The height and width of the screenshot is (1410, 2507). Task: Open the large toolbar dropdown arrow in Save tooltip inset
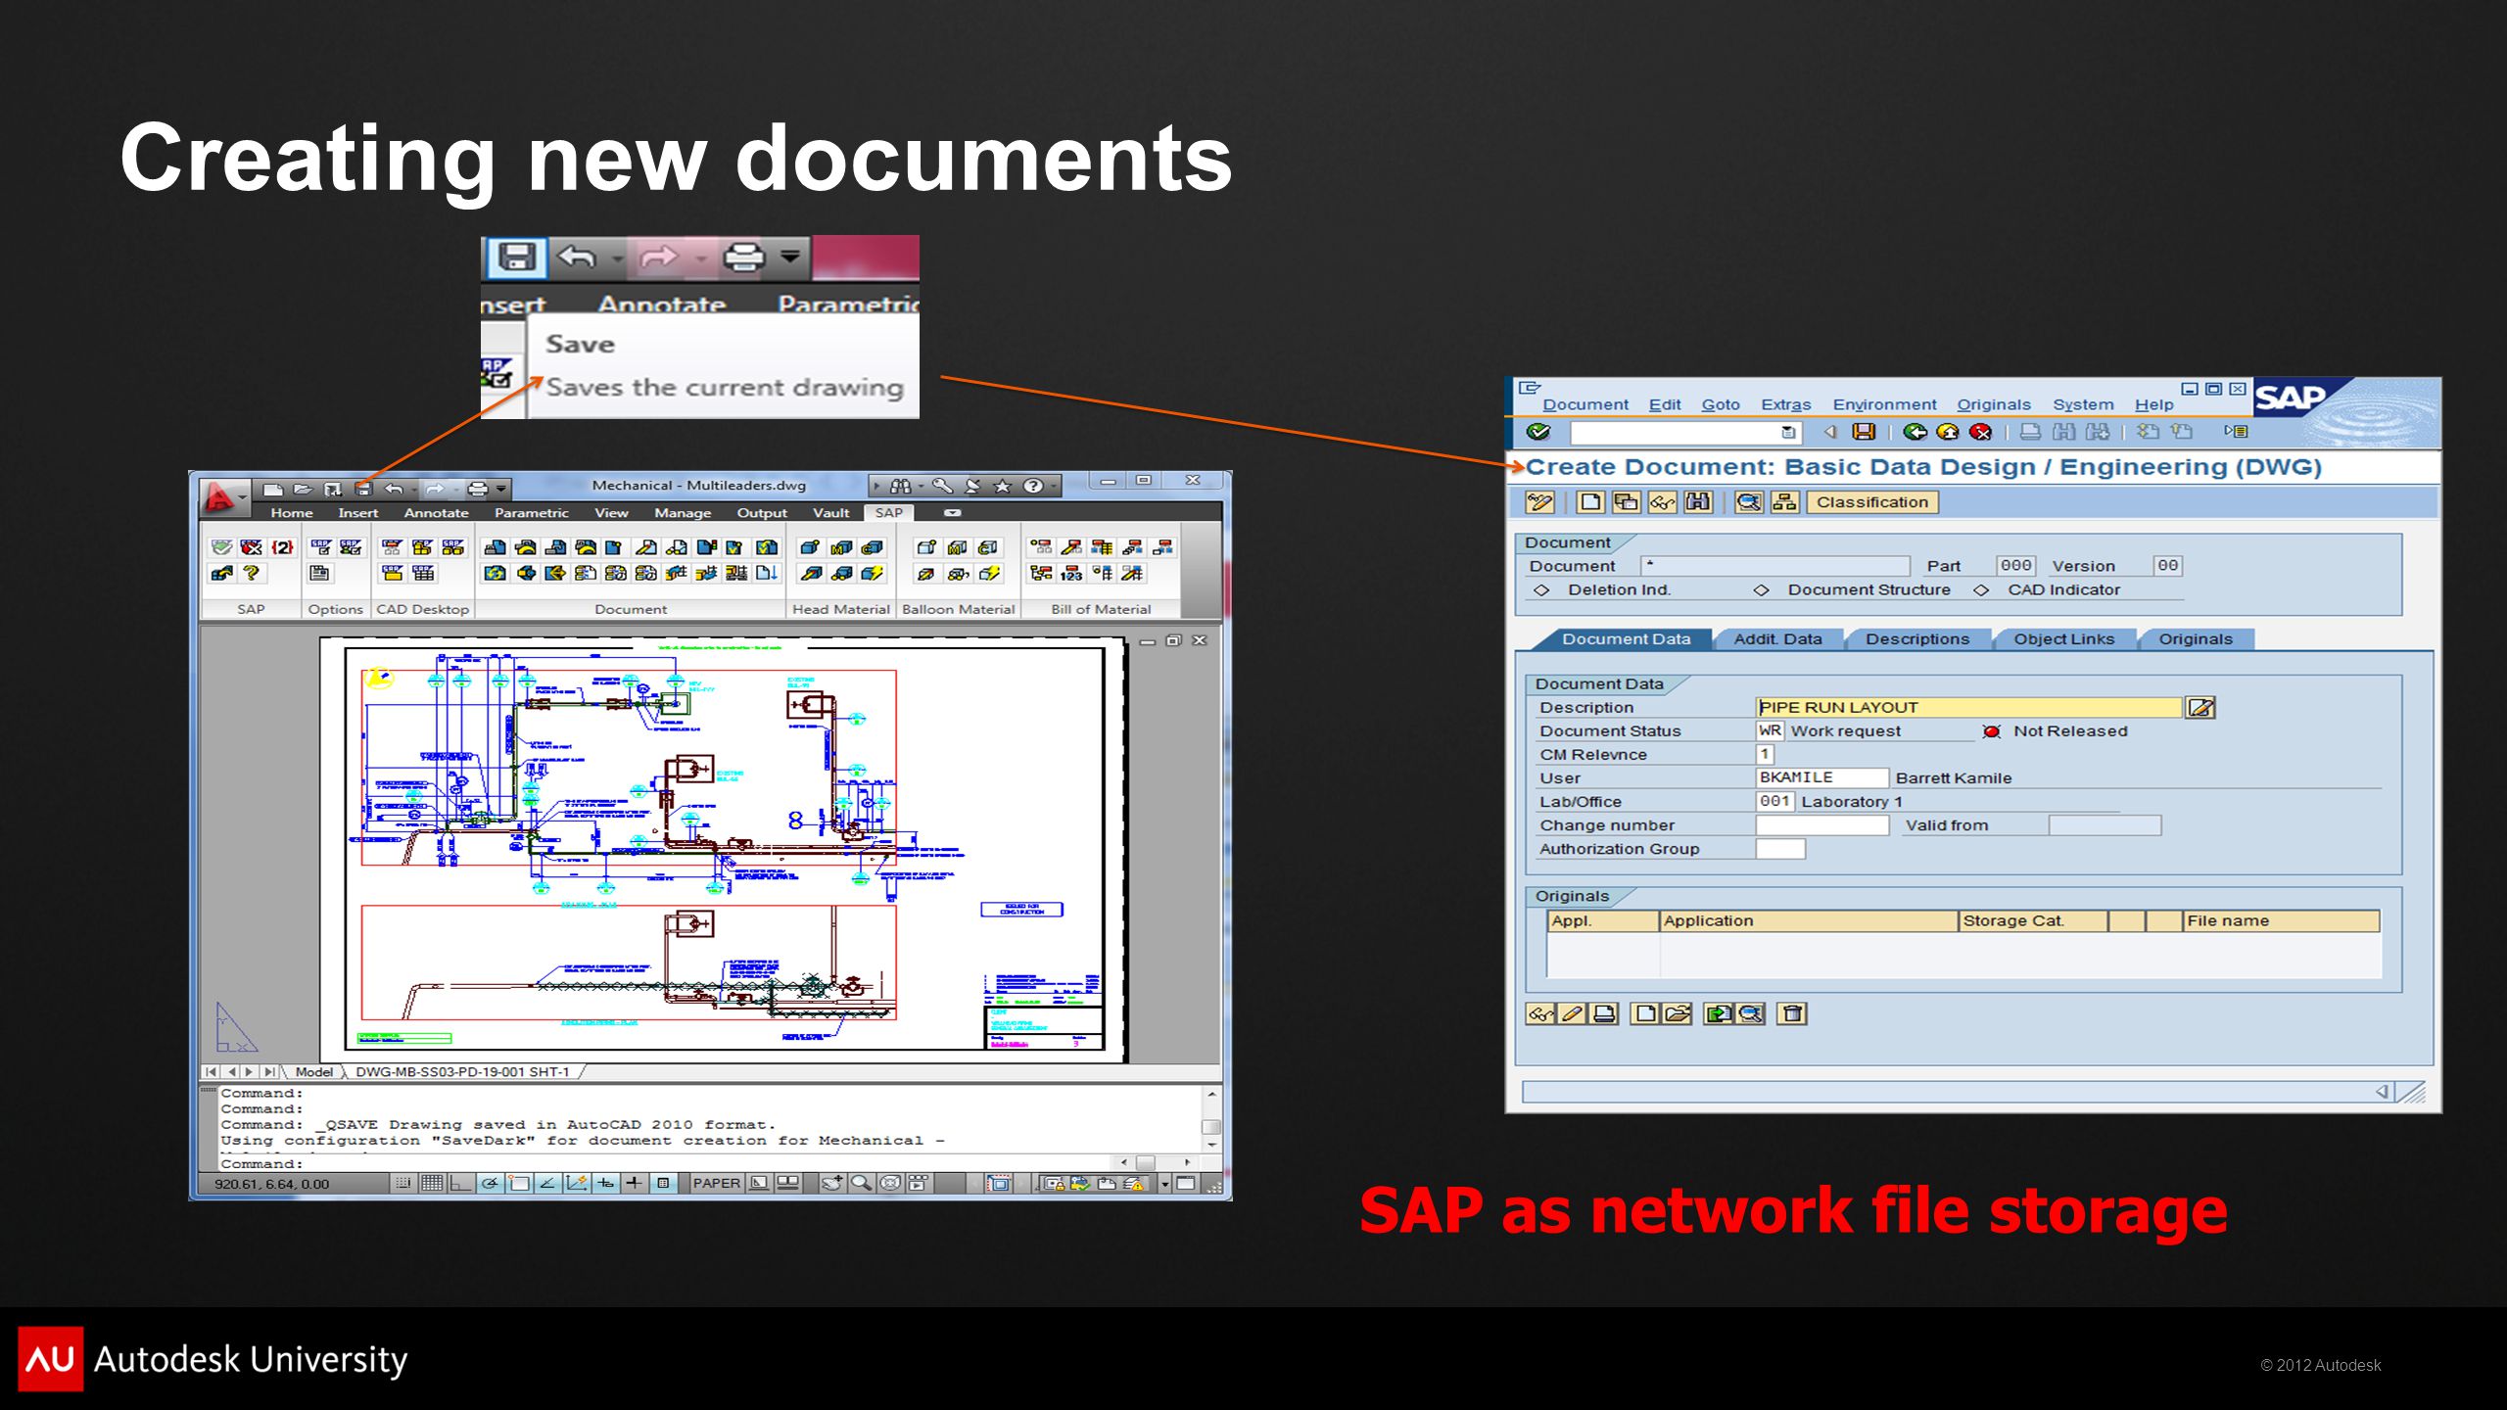point(789,257)
